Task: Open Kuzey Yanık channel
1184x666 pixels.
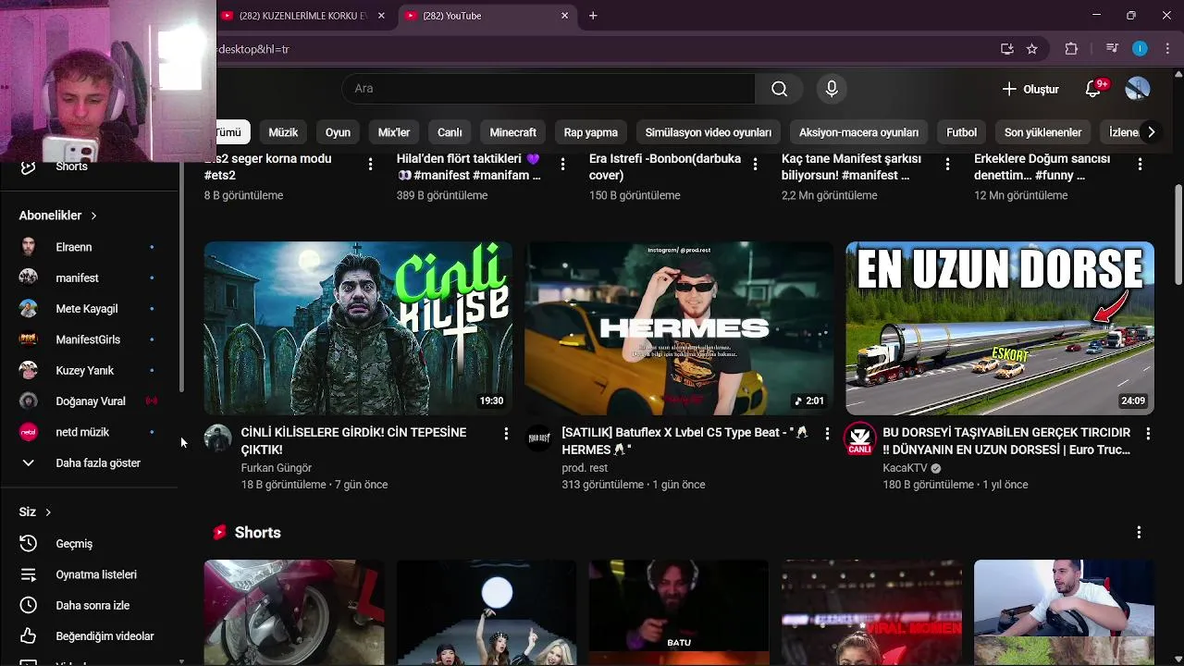Action: [x=87, y=371]
